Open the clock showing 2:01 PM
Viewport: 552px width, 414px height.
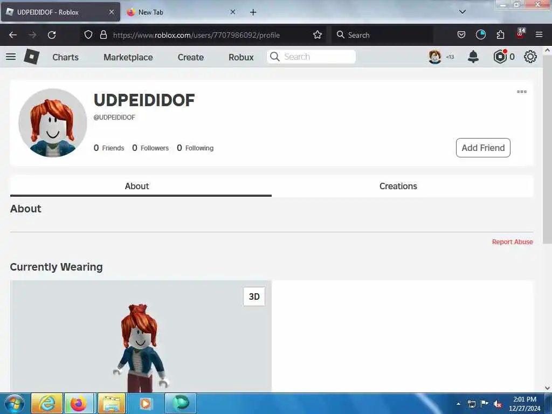click(x=525, y=404)
